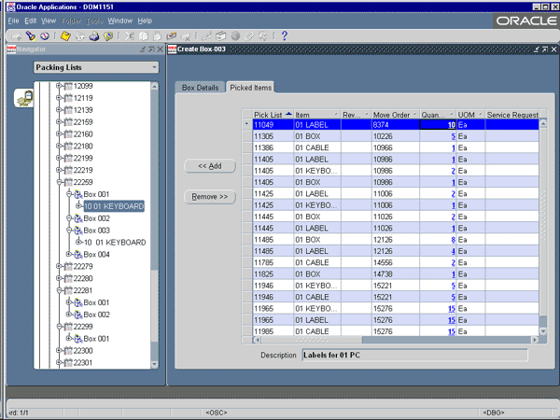Open Window Help question mark icon
This screenshot has width=560, height=420.
click(x=284, y=35)
